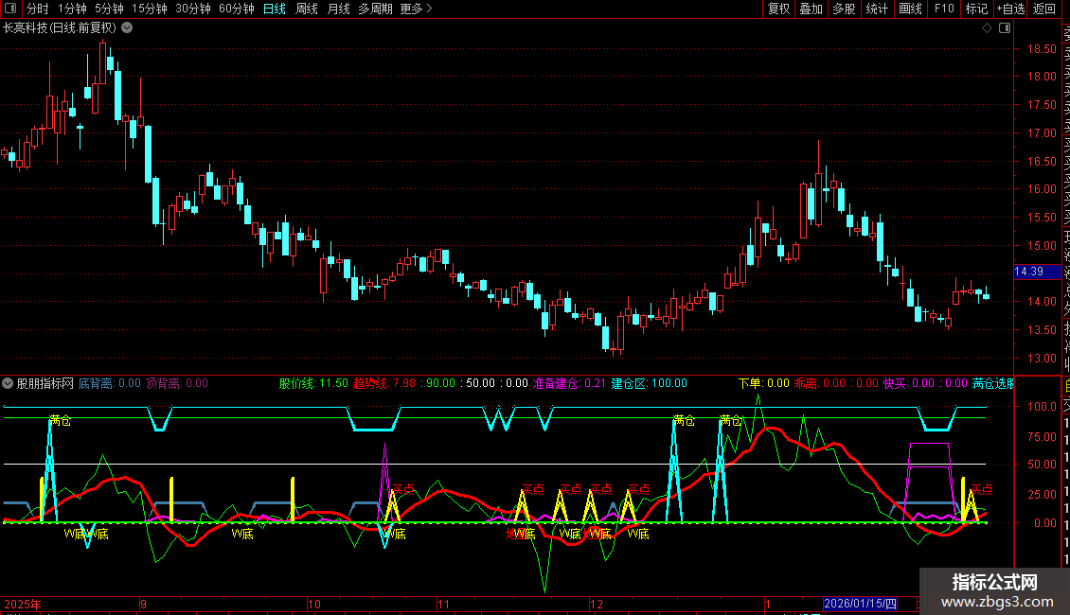
Task: Click the month 12 label on time axis
Action: (597, 604)
